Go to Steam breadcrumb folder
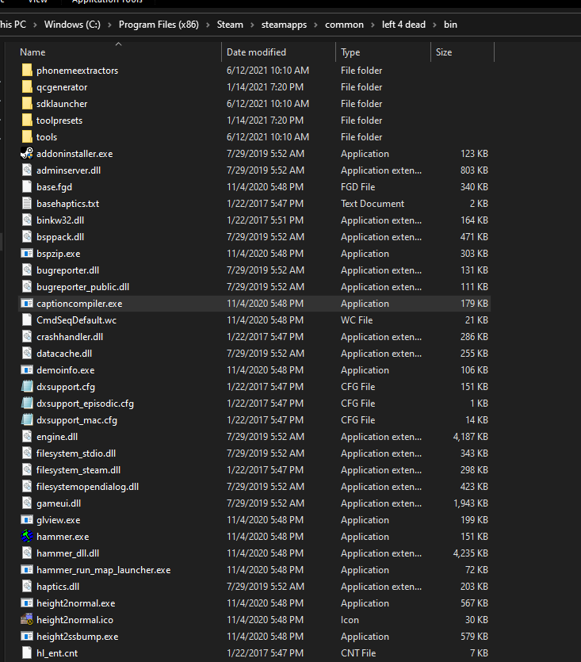This screenshot has height=662, width=581. click(230, 25)
